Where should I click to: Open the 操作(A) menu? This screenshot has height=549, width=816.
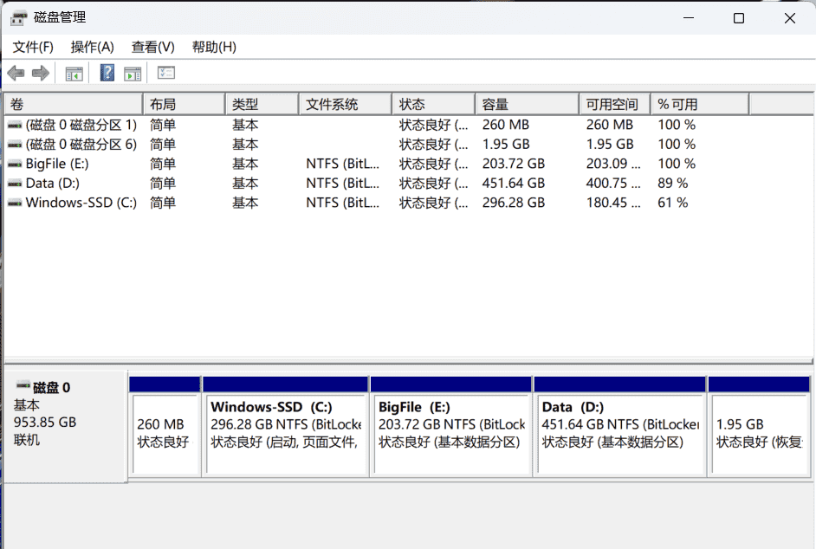(92, 47)
